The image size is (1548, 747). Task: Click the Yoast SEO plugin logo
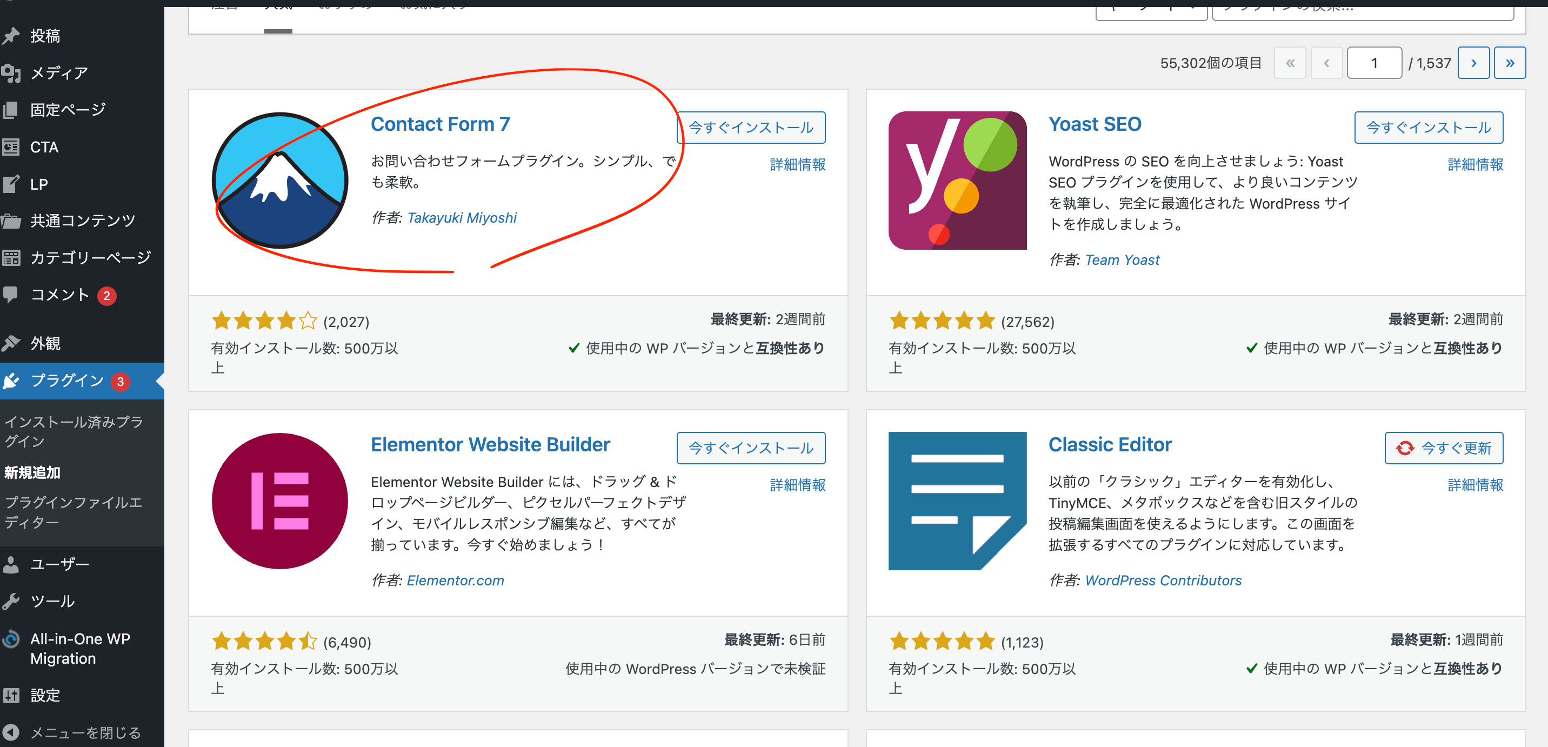click(957, 181)
